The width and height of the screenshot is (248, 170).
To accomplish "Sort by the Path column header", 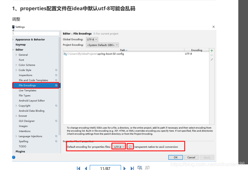I will pos(124,50).
